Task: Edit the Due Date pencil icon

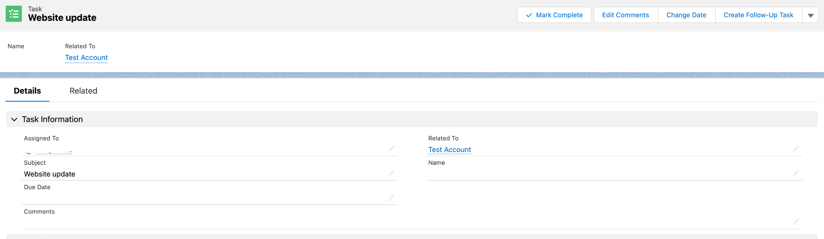Action: 391,198
